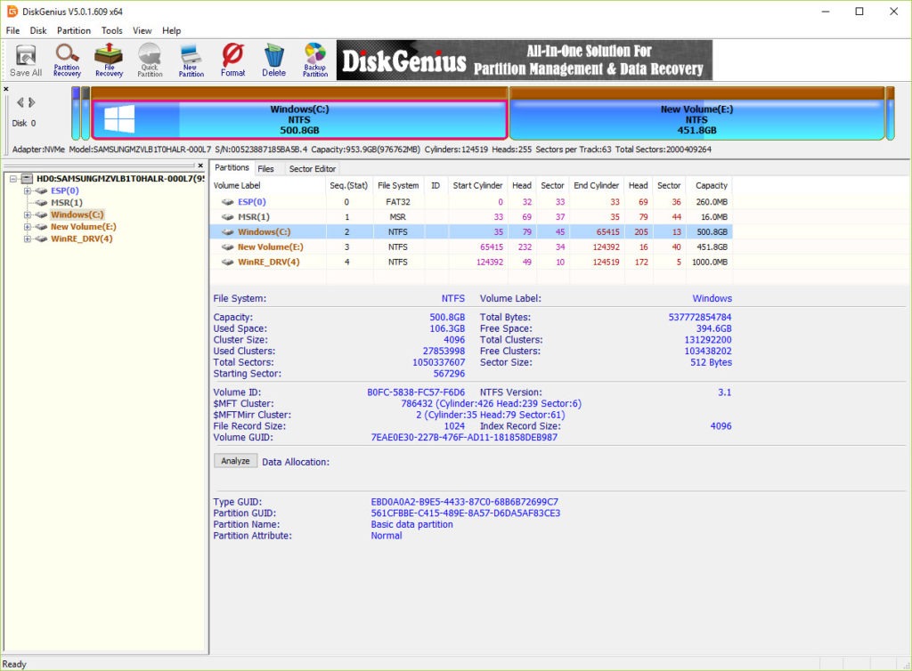
Task: Select the New Volume(E:) table row
Action: tap(470, 247)
